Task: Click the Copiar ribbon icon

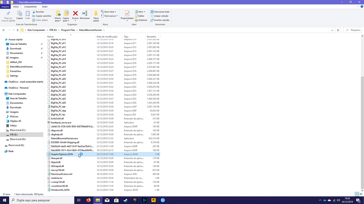Action: pos(19,13)
